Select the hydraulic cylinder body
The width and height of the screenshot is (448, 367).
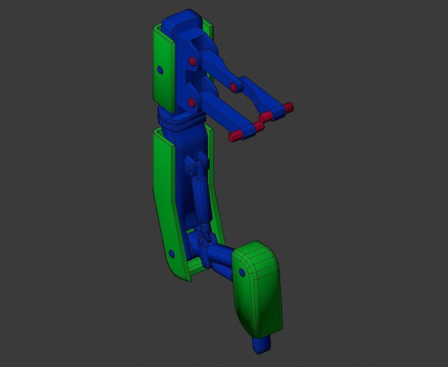pyautogui.click(x=202, y=200)
